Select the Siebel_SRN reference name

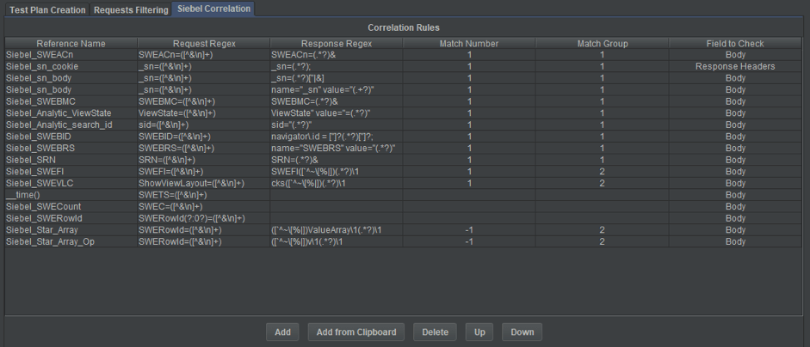coord(71,160)
